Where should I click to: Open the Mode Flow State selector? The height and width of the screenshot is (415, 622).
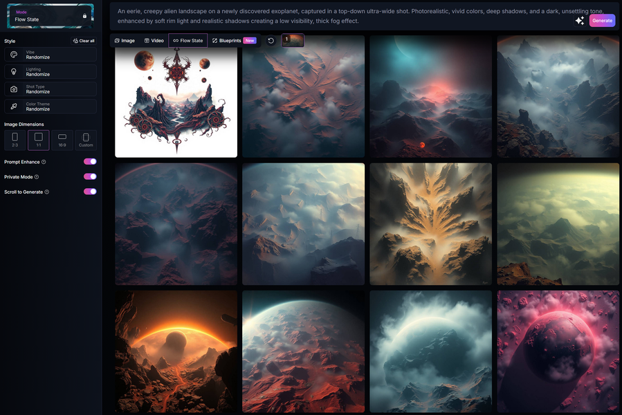coord(51,17)
